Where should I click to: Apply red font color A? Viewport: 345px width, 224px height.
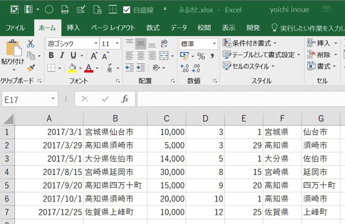(89, 68)
